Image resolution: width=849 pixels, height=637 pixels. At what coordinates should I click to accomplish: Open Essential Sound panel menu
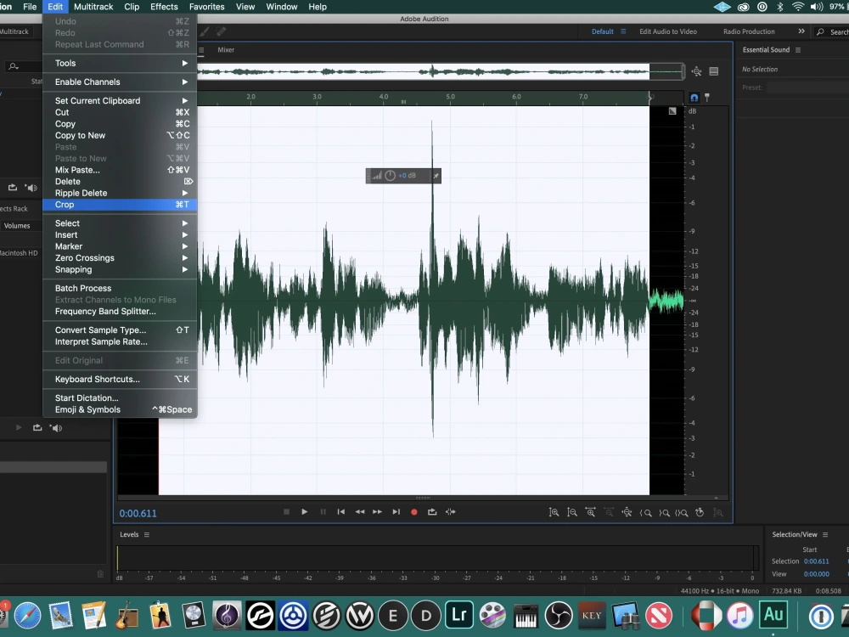pyautogui.click(x=797, y=50)
